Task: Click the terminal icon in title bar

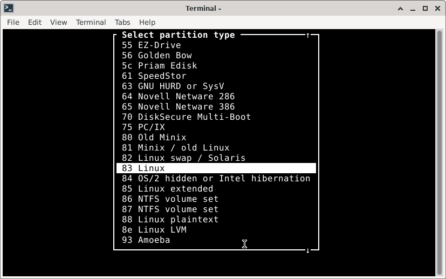Action: click(x=8, y=8)
